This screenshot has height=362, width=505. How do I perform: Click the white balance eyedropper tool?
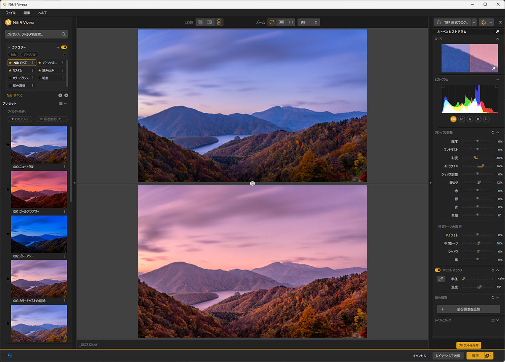point(441,279)
